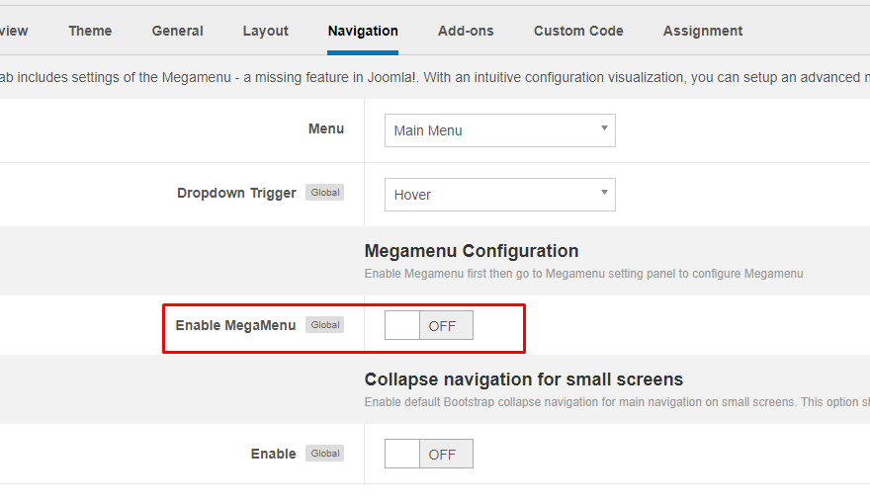The image size is (870, 504).
Task: Turn on the Enable MegaMenu switch
Action: (x=429, y=325)
